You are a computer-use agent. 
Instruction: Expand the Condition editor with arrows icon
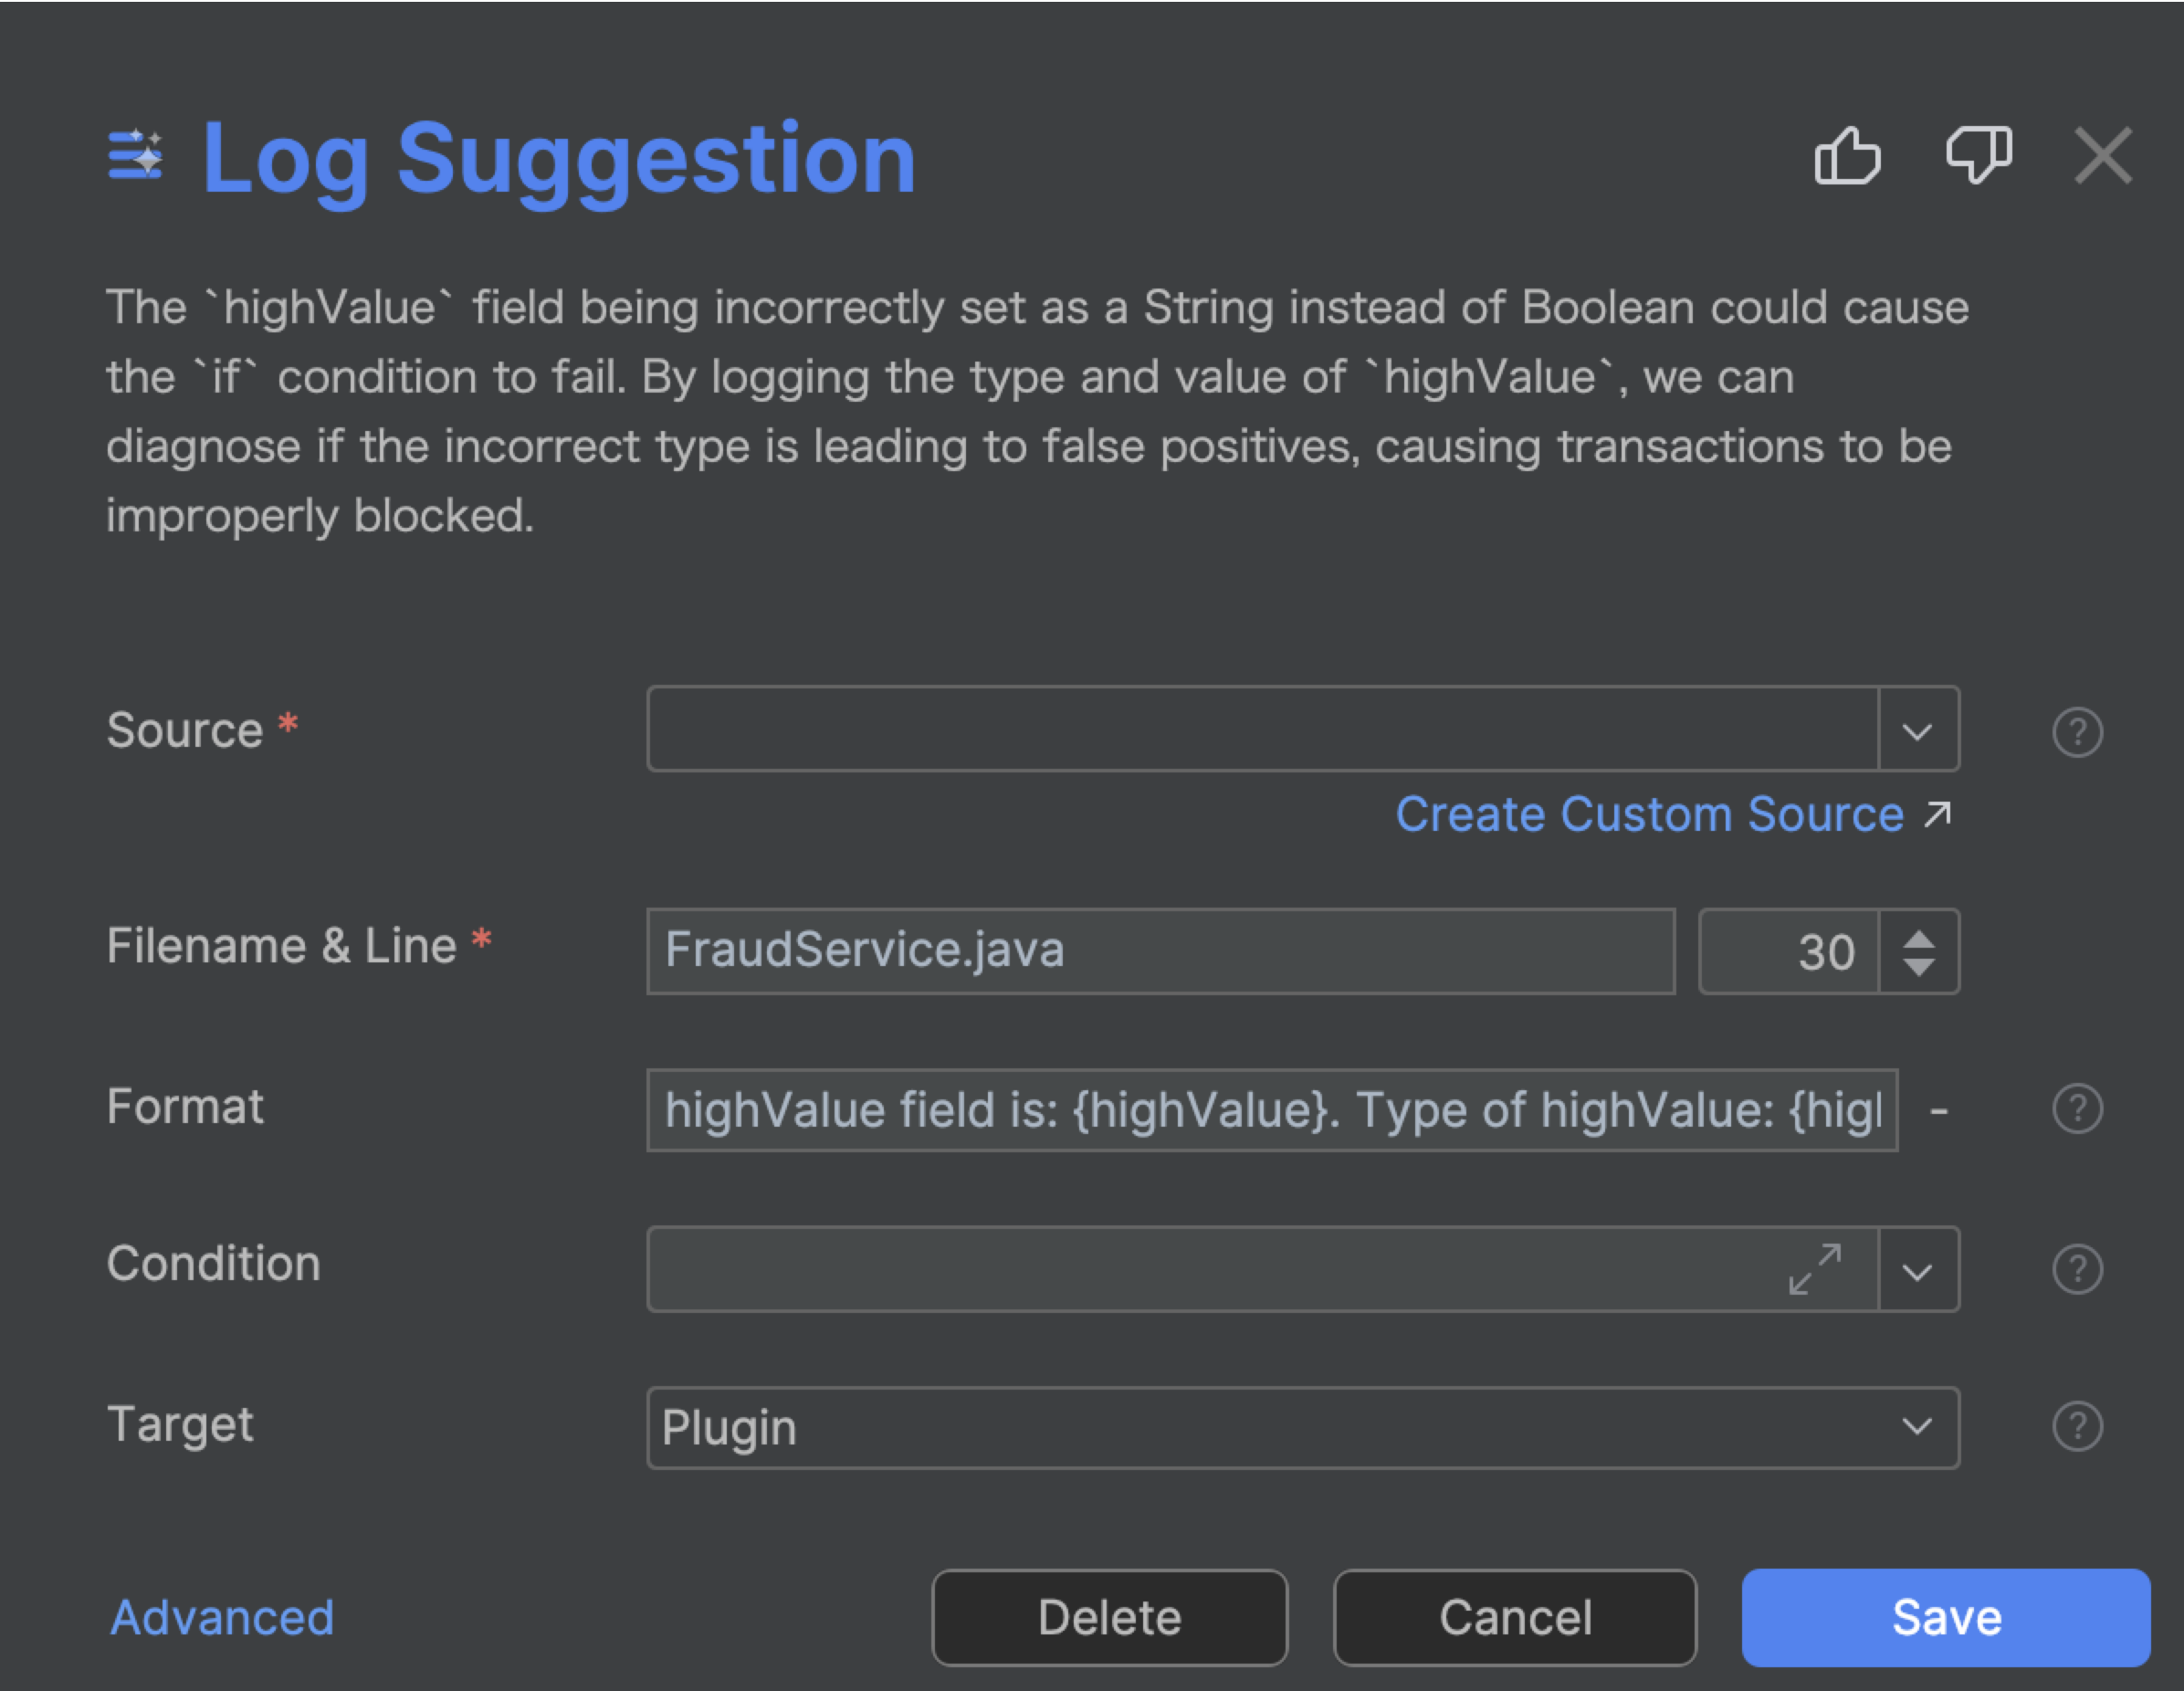pyautogui.click(x=1814, y=1269)
